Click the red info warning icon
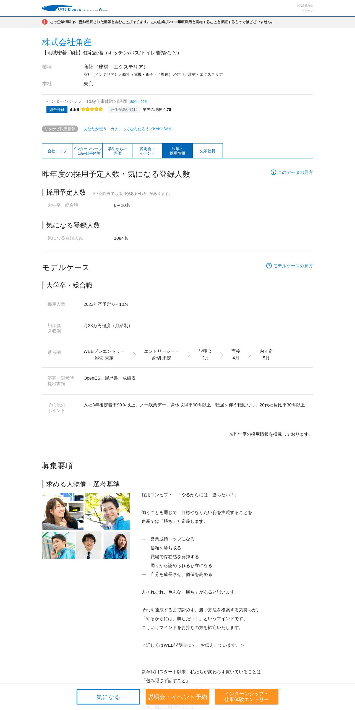 click(45, 22)
